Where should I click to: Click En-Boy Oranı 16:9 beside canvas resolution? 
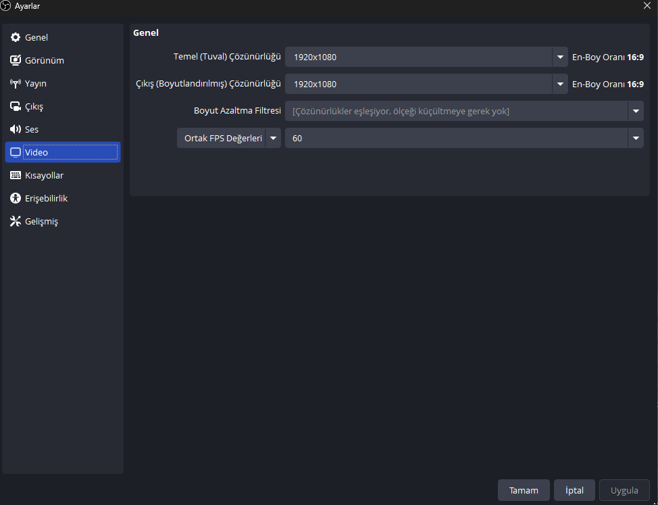coord(608,57)
